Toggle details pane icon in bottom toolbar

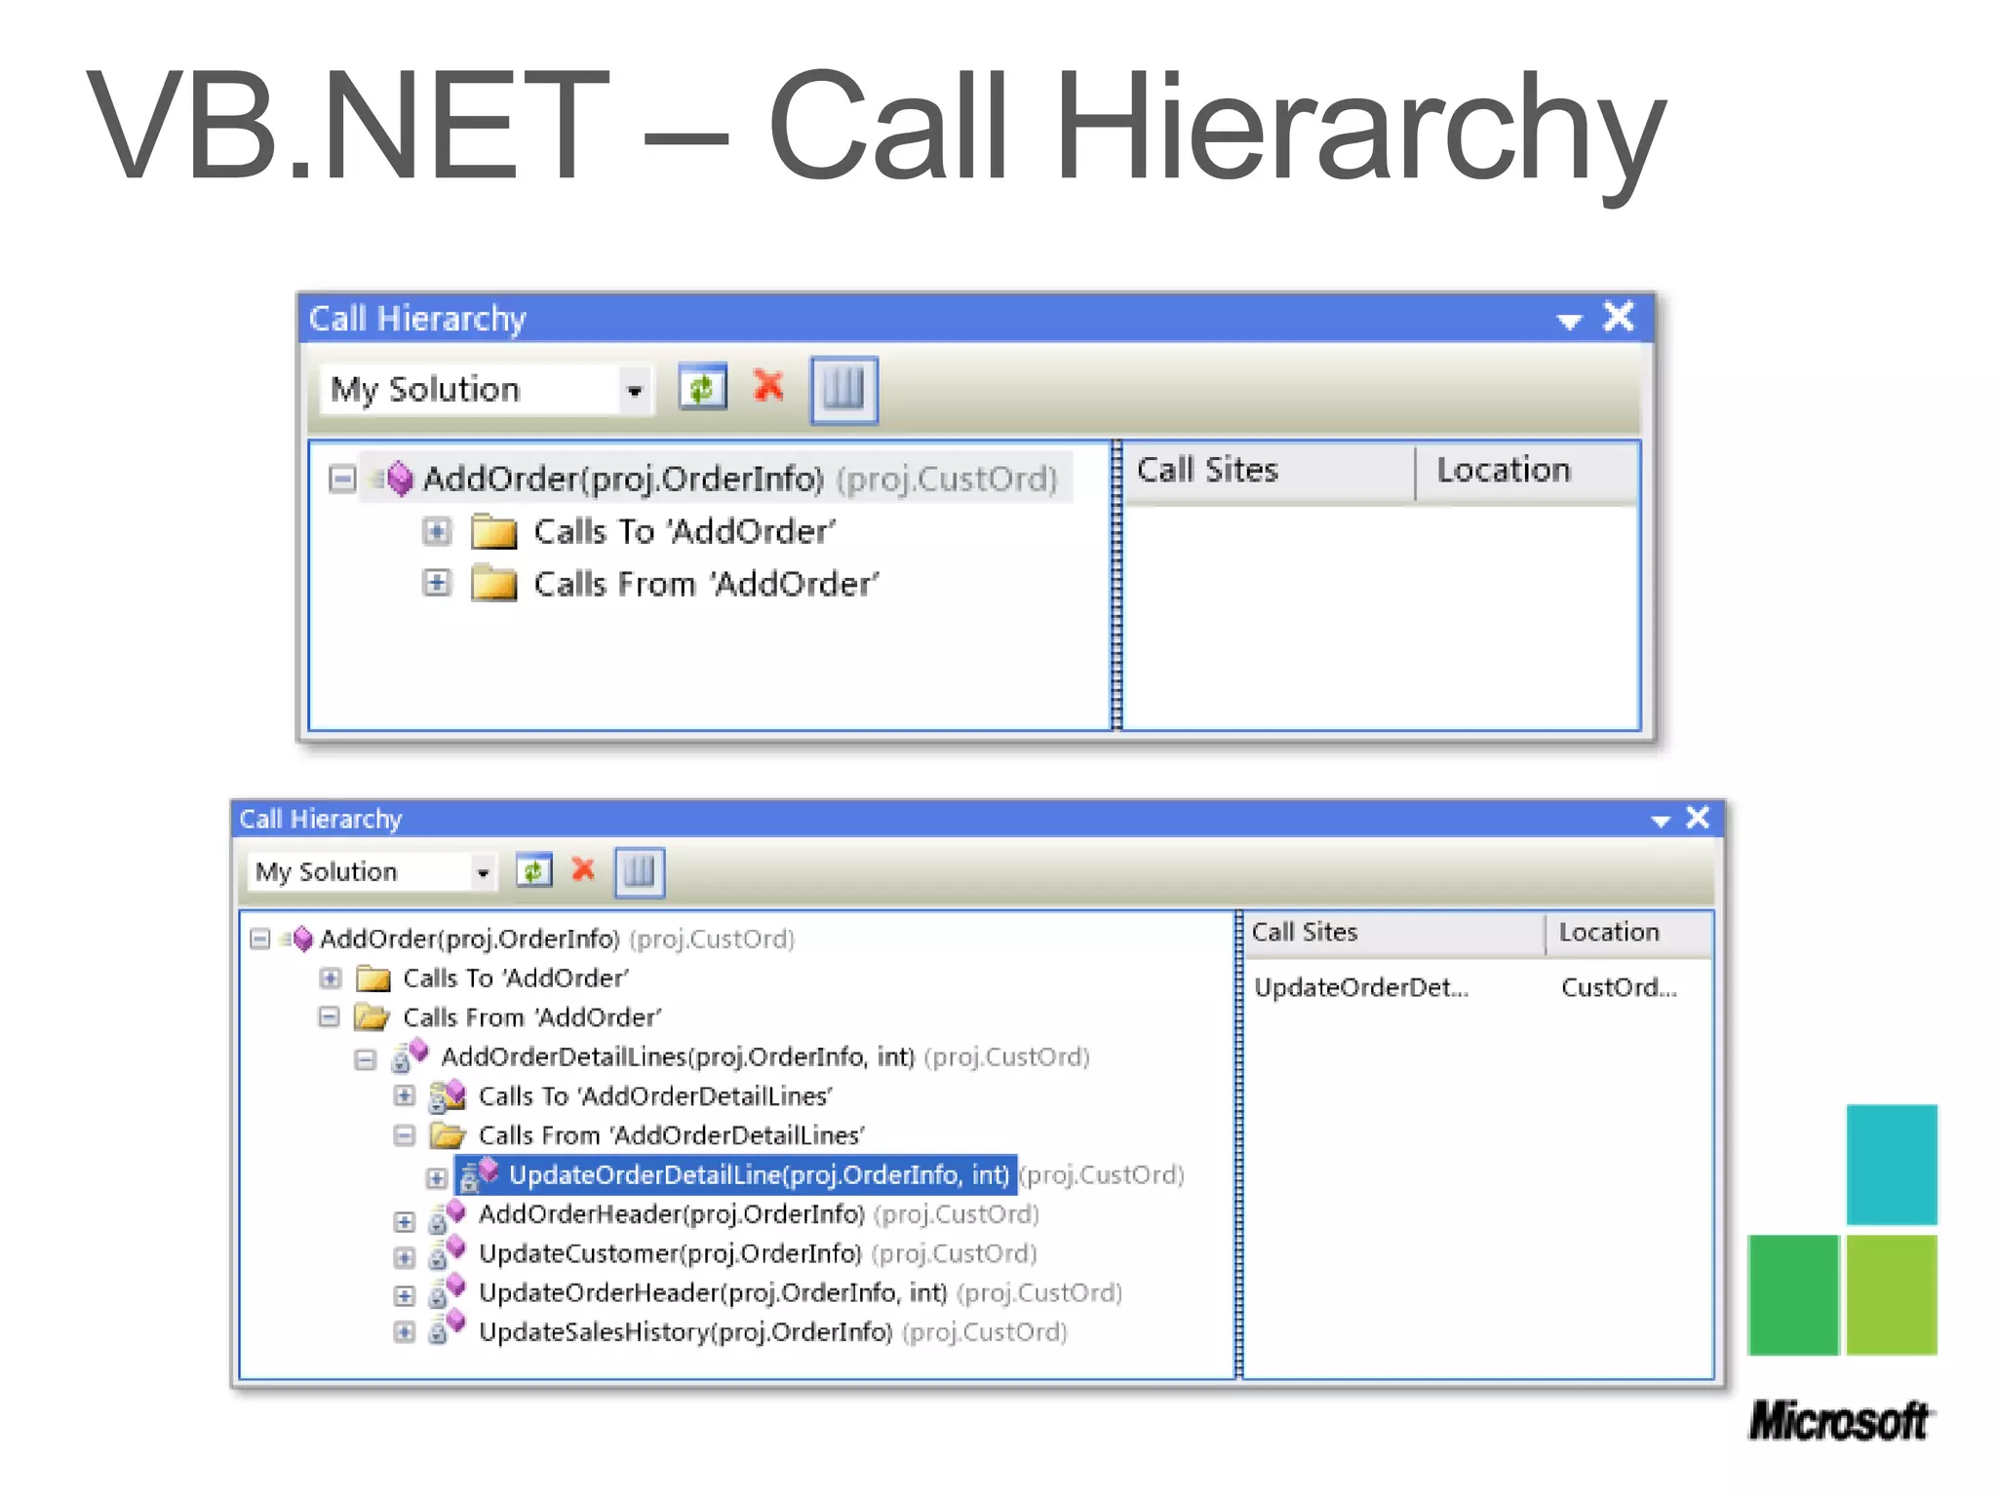coord(640,871)
